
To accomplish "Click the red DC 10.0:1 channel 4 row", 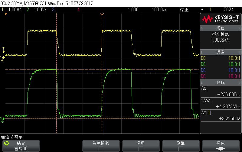I will [221, 76].
